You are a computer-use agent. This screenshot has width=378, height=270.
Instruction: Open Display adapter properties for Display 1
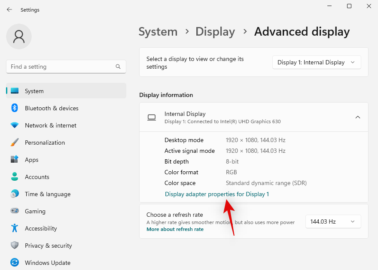pos(217,194)
